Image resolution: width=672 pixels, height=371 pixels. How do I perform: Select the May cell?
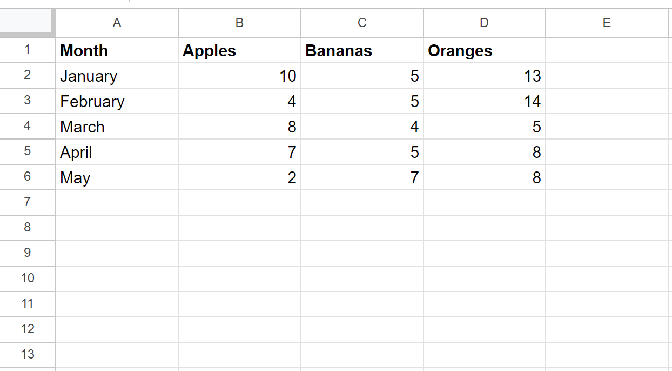tap(117, 177)
